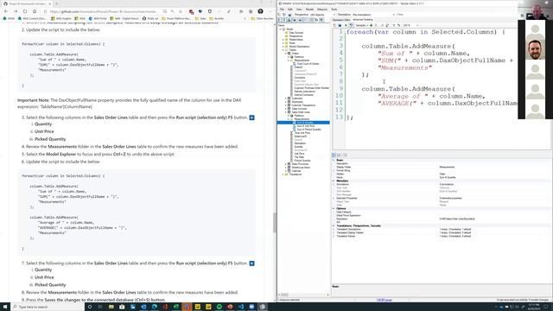The height and width of the screenshot is (311, 553).
Task: Select the Sum of Quantity measure
Action: click(x=305, y=123)
